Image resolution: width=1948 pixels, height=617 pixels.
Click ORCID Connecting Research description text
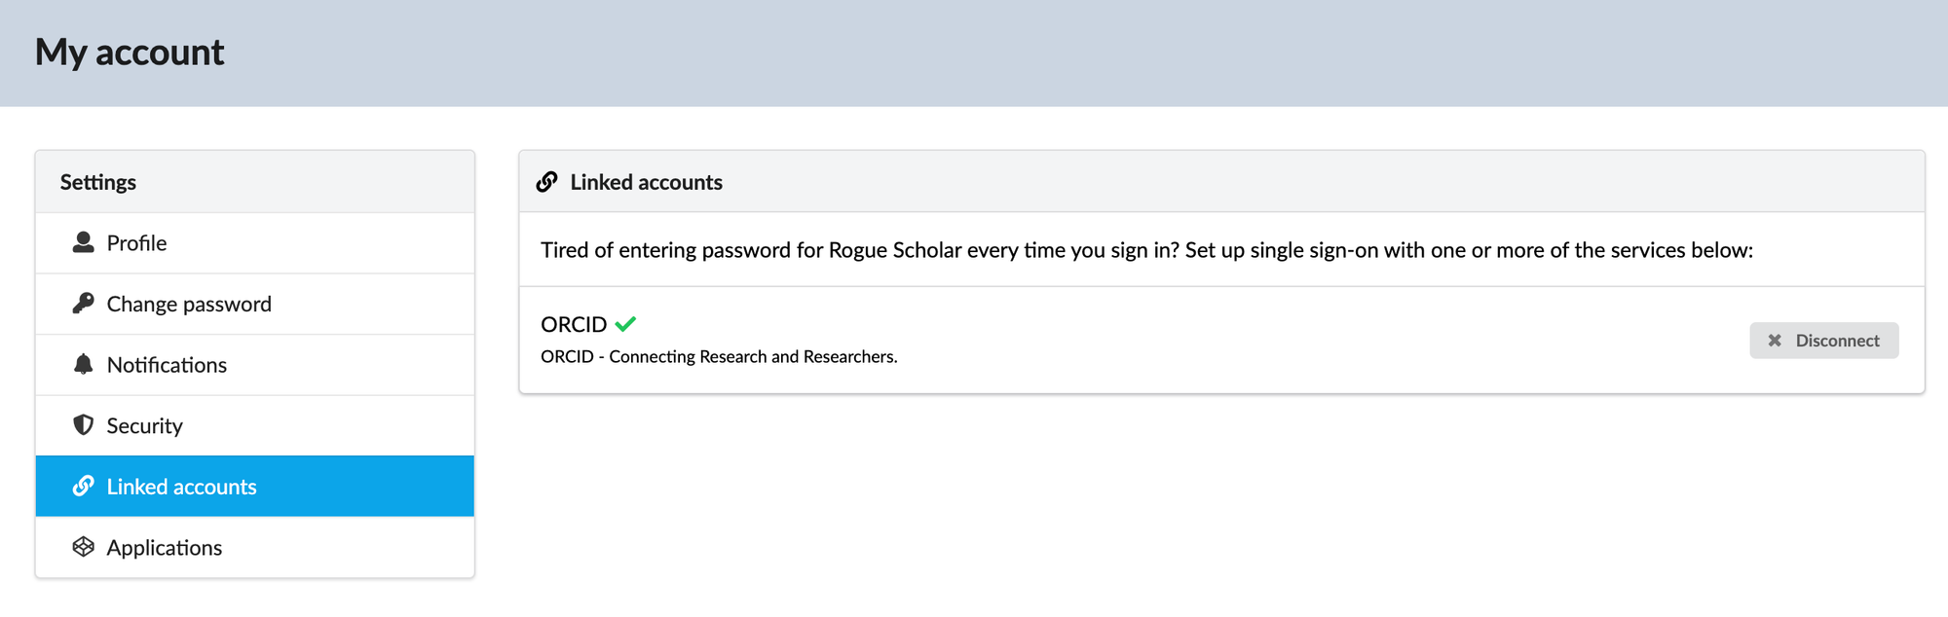pos(719,357)
